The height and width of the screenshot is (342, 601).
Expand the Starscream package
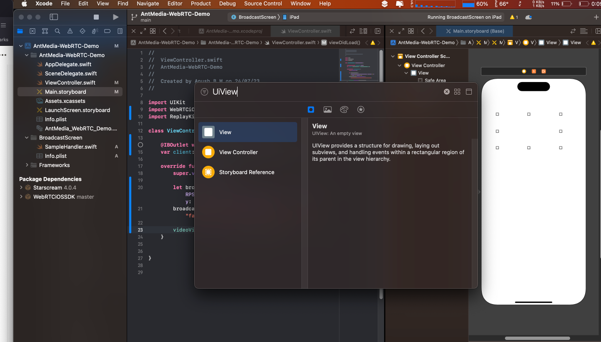point(21,187)
